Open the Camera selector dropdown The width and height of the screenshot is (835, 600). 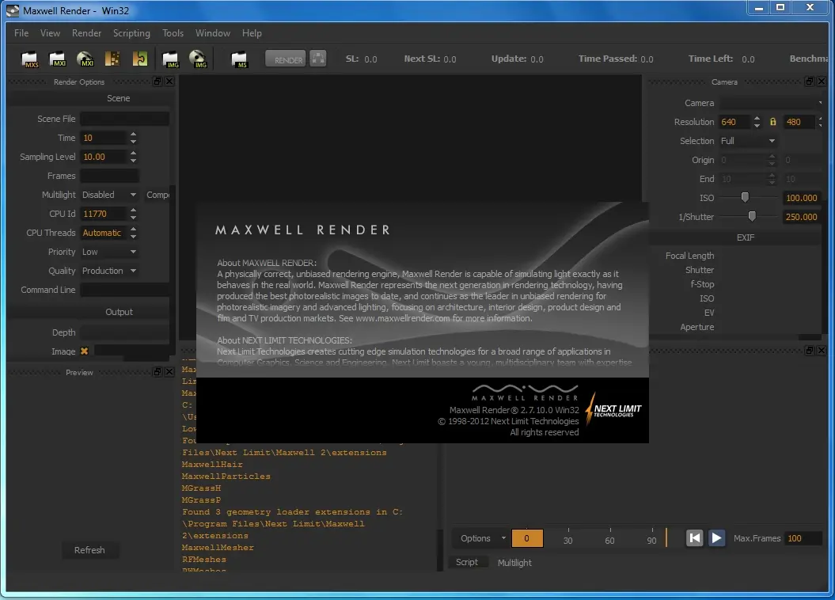tap(772, 103)
